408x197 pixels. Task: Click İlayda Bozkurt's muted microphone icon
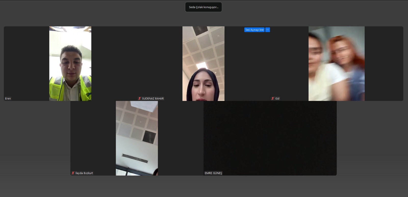73,173
